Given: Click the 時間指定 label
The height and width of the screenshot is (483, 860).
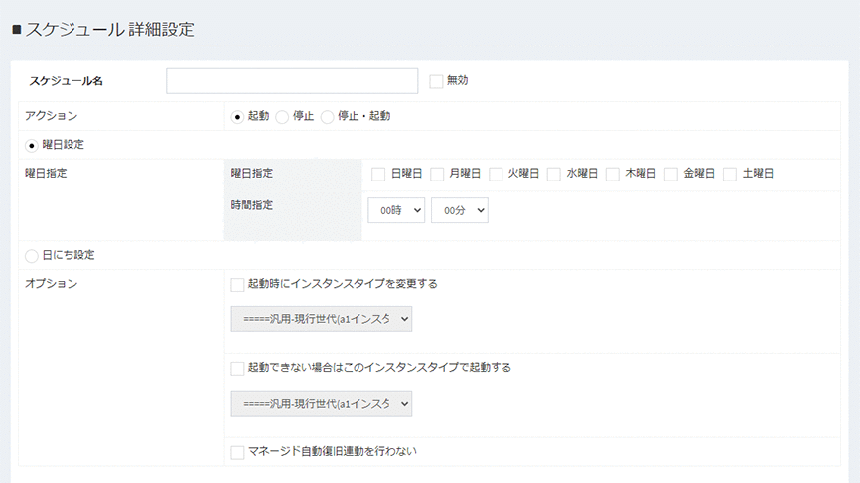Looking at the screenshot, I should click(252, 205).
